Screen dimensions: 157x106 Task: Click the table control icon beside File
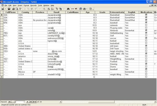(2, 6)
